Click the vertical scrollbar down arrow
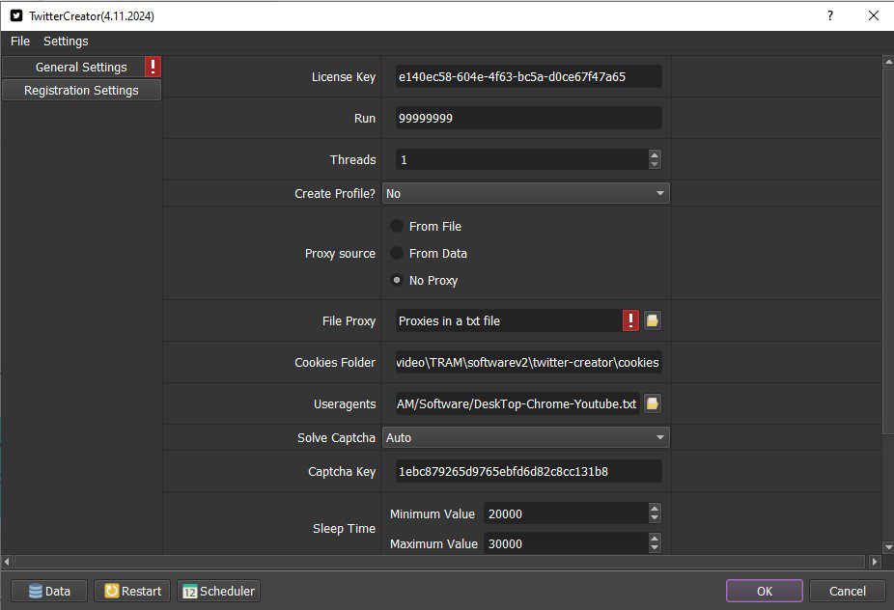Viewport: 894px width, 610px height. (888, 547)
